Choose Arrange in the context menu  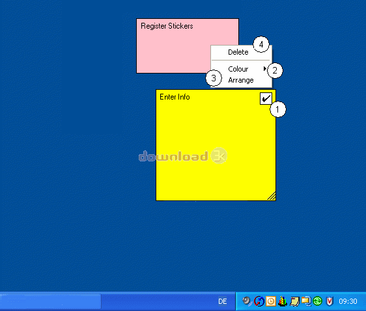(242, 80)
